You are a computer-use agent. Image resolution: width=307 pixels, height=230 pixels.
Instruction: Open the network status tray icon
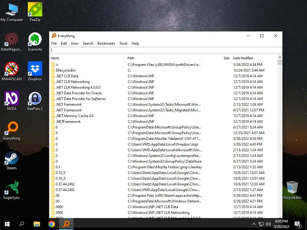pyautogui.click(x=261, y=224)
